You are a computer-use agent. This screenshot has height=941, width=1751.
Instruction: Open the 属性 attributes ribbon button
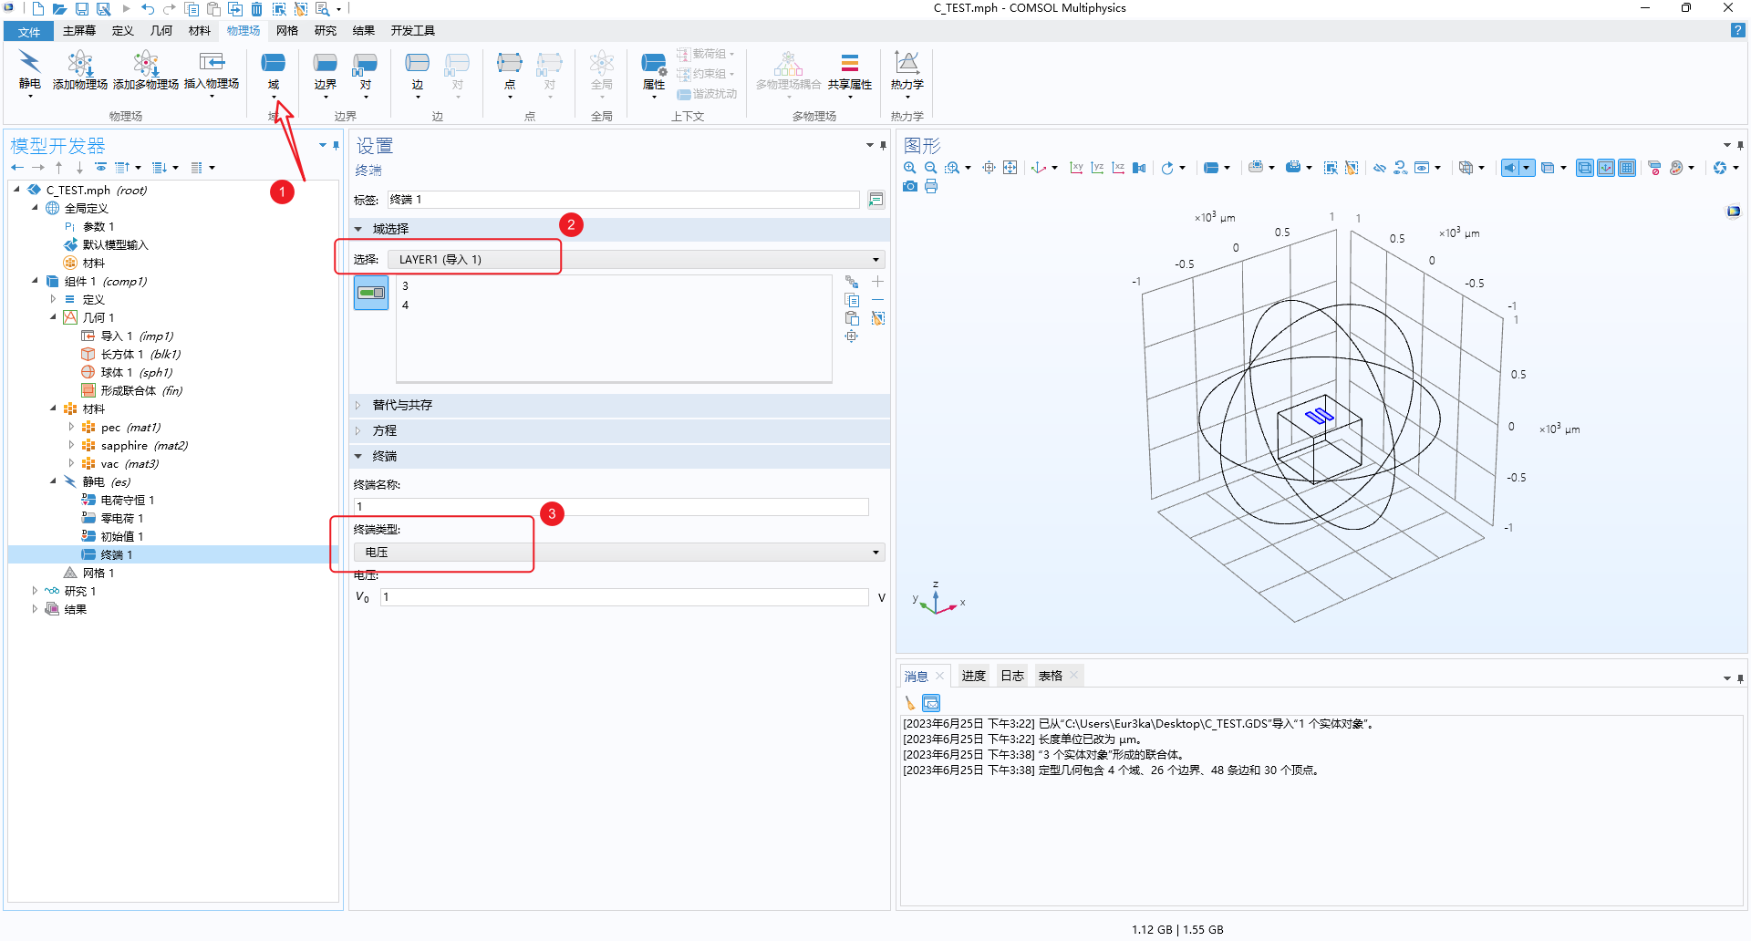[x=654, y=73]
